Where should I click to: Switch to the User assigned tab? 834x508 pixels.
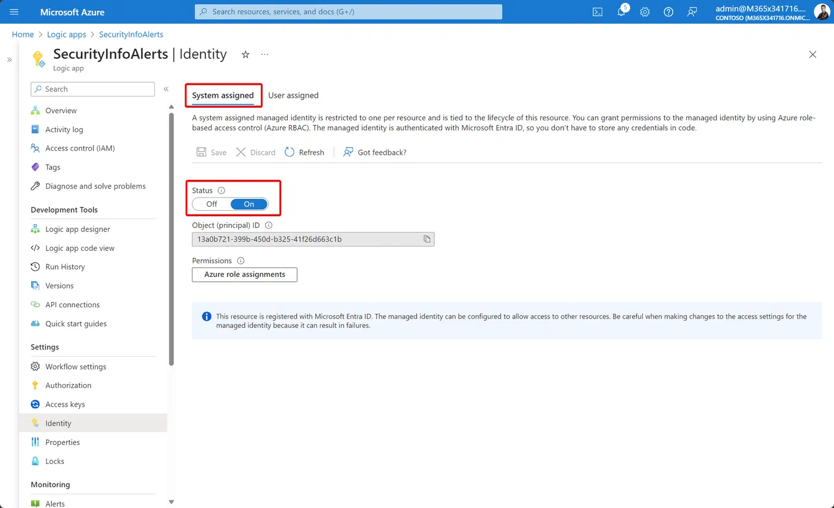[293, 95]
